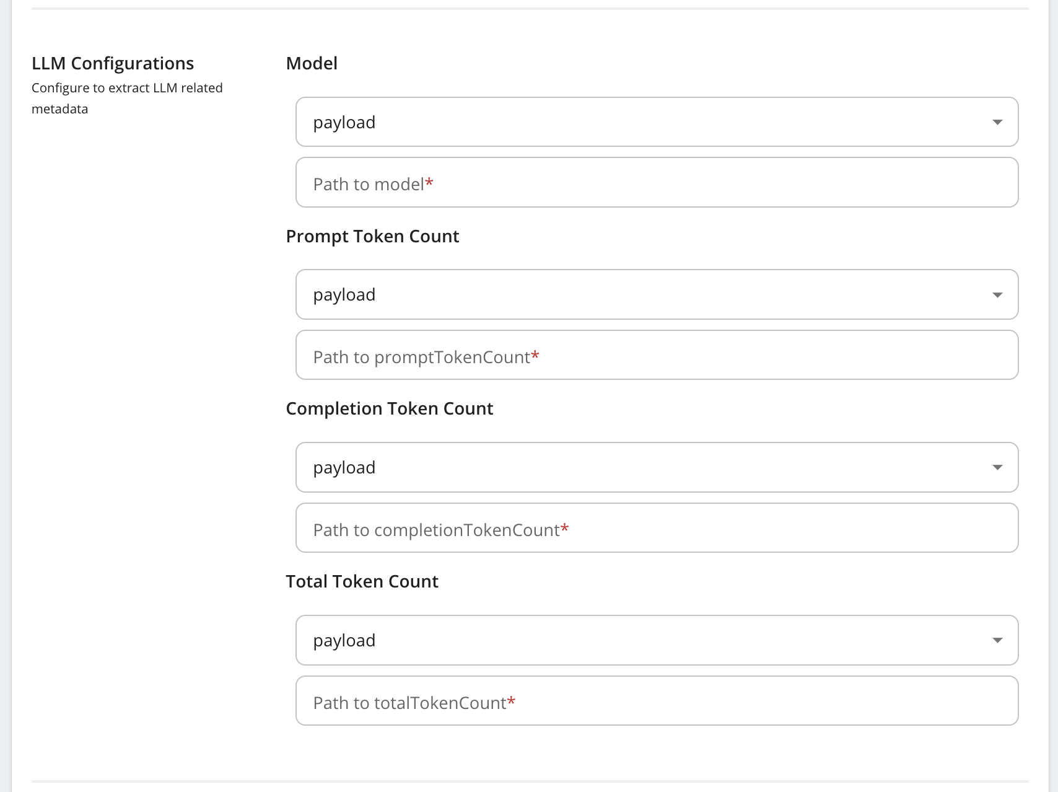Open the payload dropdown under Model
This screenshot has height=792, width=1058.
pyautogui.click(x=657, y=122)
